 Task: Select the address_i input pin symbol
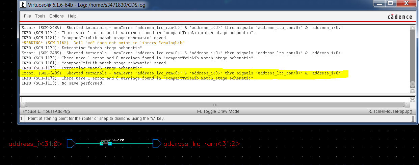(x=71, y=144)
